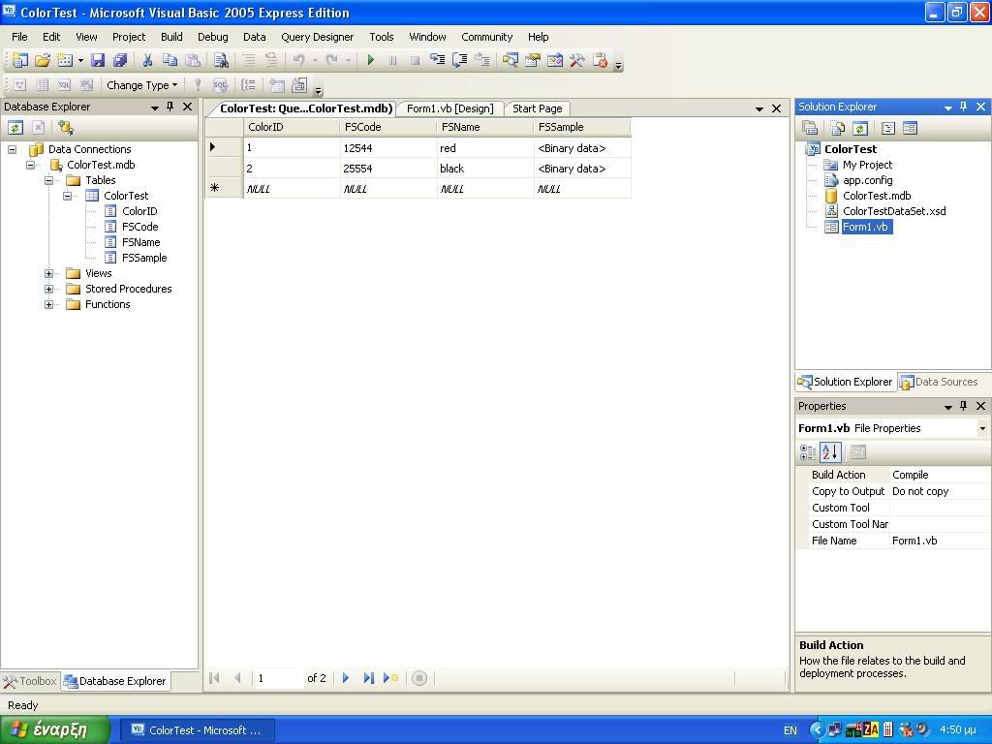Click the Copy toolbar icon
The image size is (992, 744).
[x=170, y=60]
